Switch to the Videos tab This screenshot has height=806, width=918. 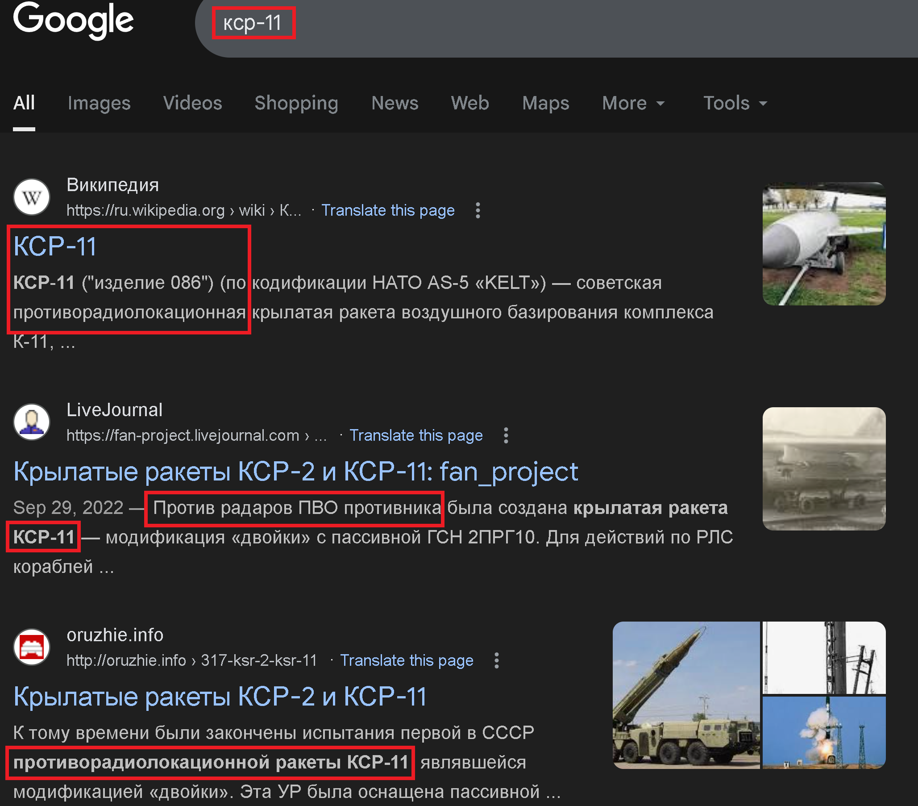tap(192, 103)
